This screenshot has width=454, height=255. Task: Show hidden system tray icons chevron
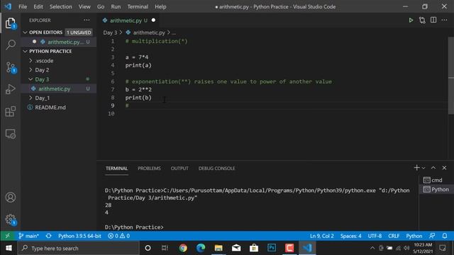tap(372, 248)
